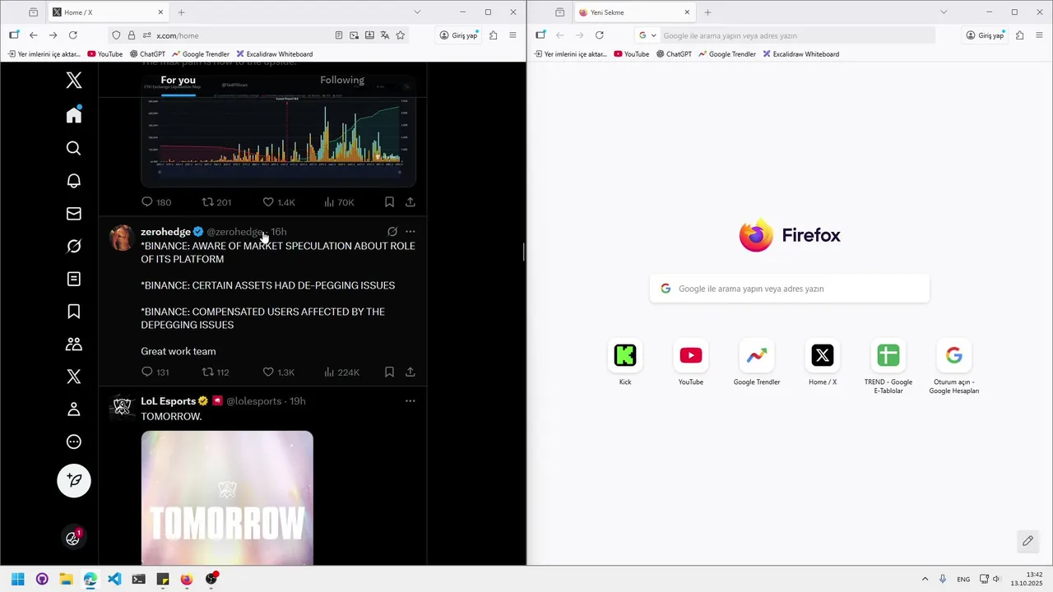The width and height of the screenshot is (1053, 592).
Task: Open application menu in the X window
Action: (513, 35)
